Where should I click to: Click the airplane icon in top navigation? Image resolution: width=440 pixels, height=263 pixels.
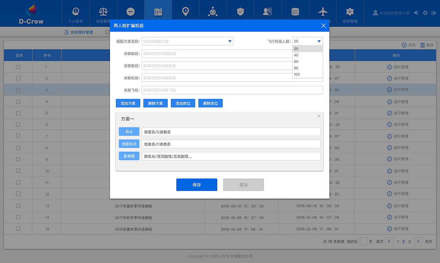coord(323,12)
